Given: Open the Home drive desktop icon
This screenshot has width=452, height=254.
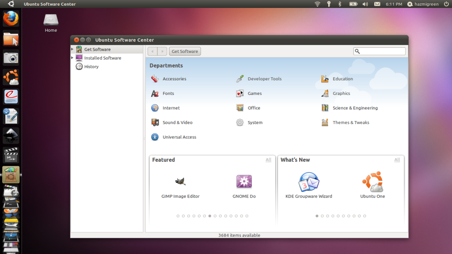Looking at the screenshot, I should (x=51, y=20).
